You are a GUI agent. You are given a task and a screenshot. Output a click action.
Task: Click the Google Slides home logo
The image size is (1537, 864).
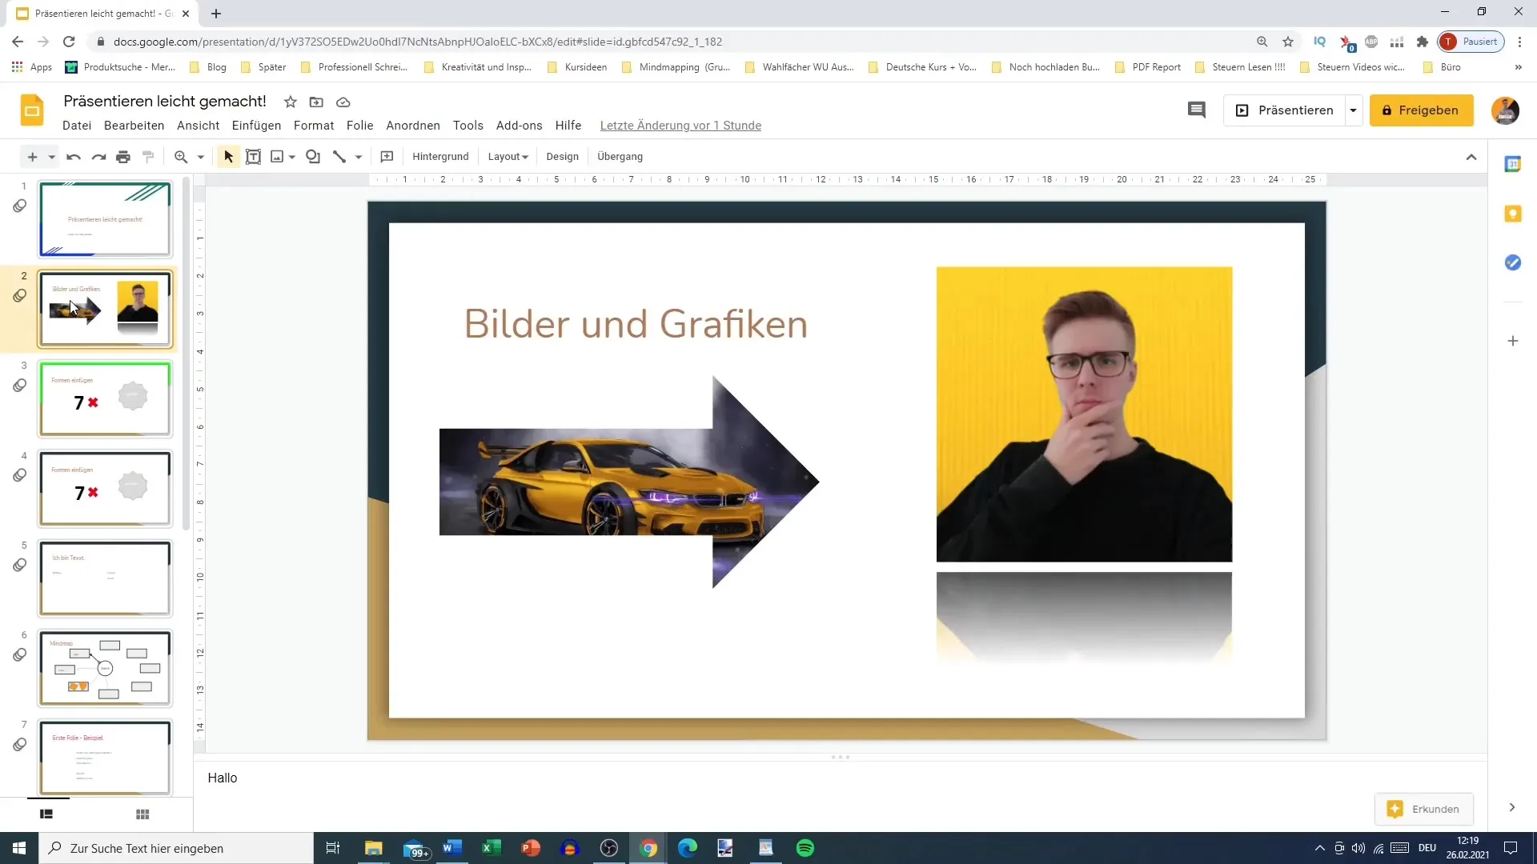tap(32, 110)
